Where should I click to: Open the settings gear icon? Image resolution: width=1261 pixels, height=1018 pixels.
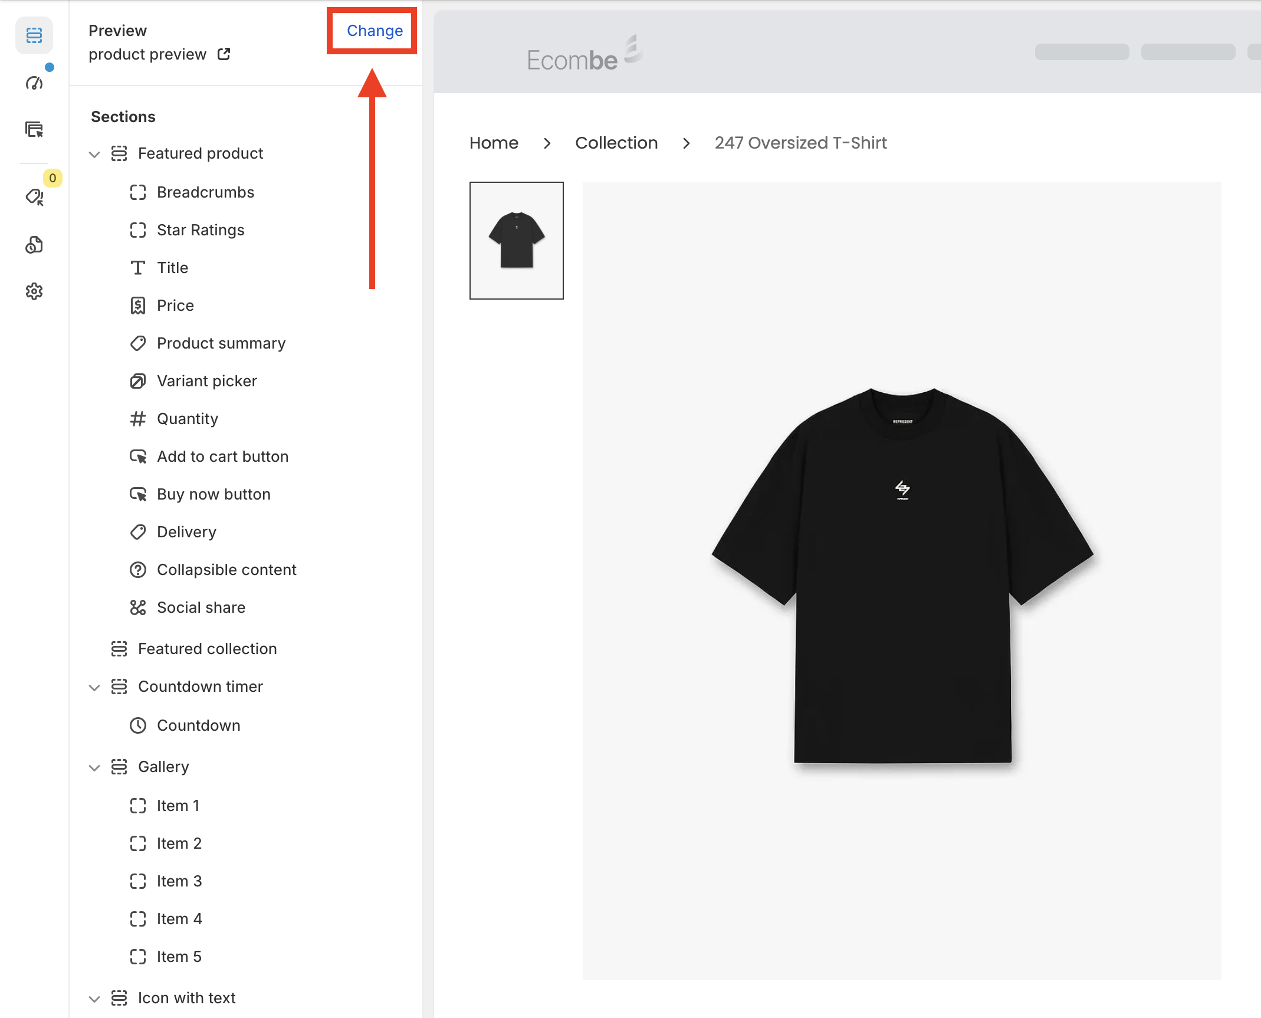pyautogui.click(x=34, y=291)
